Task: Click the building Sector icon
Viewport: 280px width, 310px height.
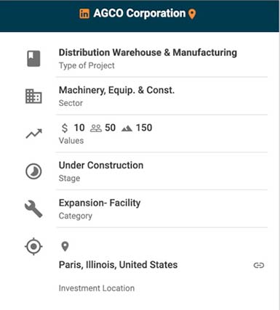Action: 33,97
